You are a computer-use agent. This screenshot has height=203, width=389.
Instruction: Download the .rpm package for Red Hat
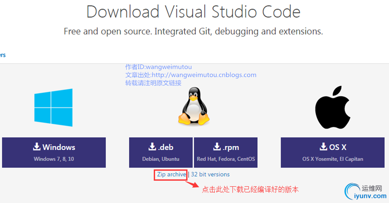pos(226,152)
